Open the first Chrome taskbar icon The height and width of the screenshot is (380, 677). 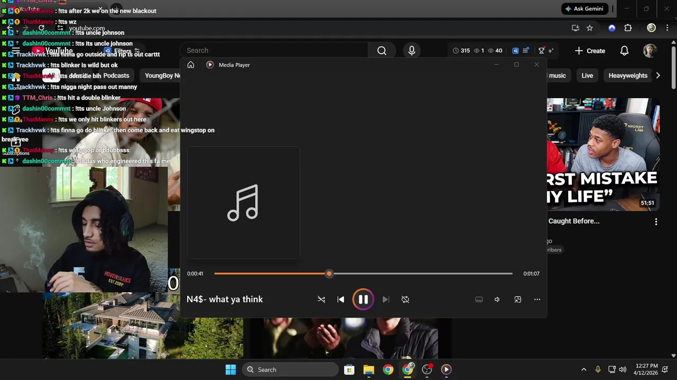388,369
